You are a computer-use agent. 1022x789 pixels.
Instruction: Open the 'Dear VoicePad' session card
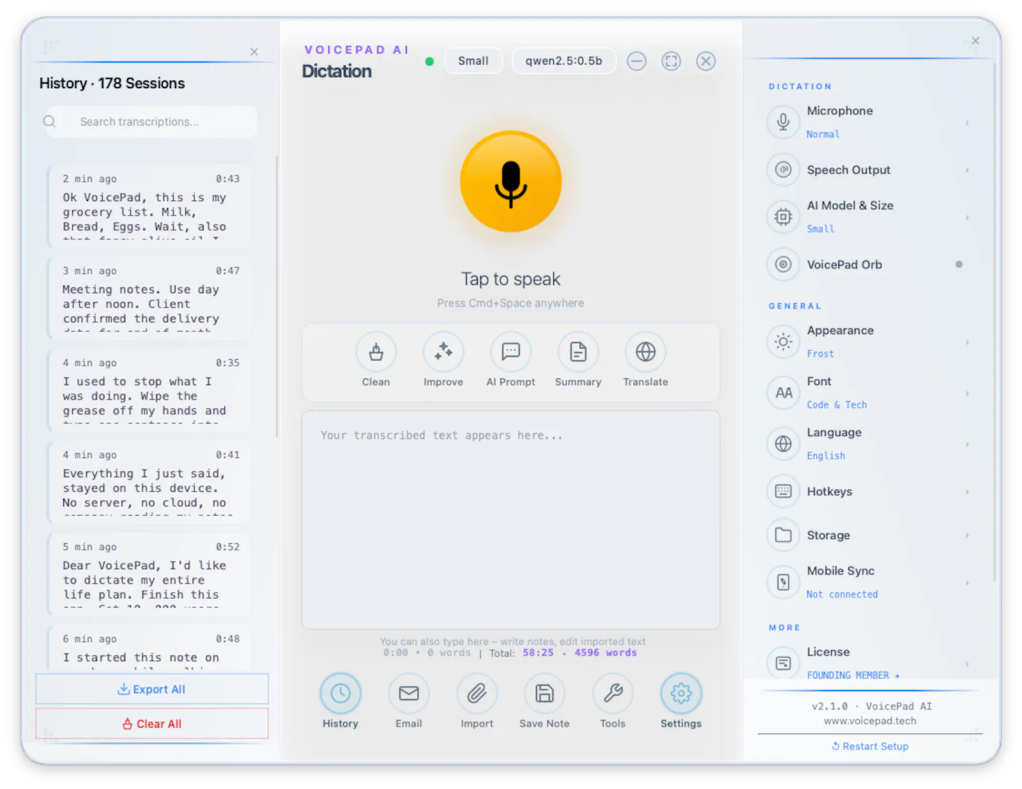tap(149, 574)
